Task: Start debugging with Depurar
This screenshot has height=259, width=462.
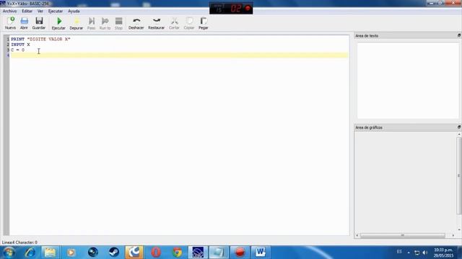Action: (77, 23)
